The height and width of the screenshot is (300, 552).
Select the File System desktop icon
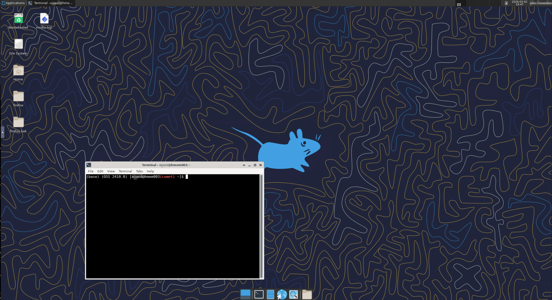(18, 47)
